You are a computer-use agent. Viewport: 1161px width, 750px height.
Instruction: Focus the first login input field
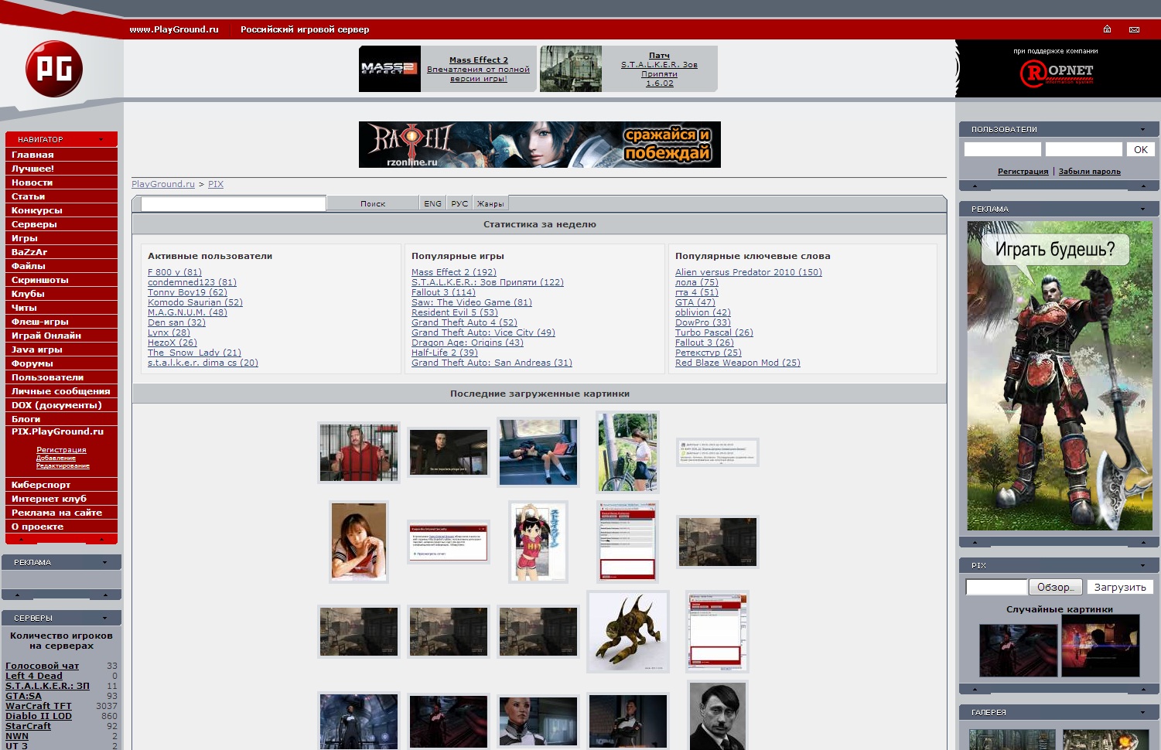[x=1002, y=149]
